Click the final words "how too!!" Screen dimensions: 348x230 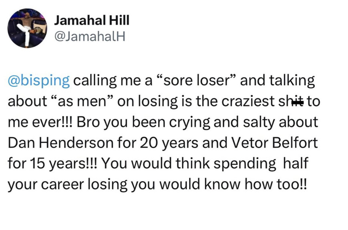point(276,184)
